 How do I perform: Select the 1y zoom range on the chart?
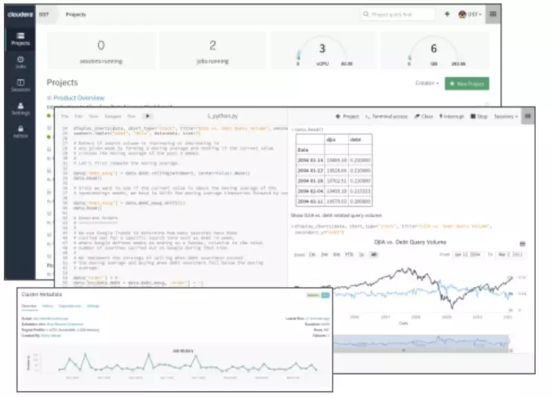coord(361,255)
